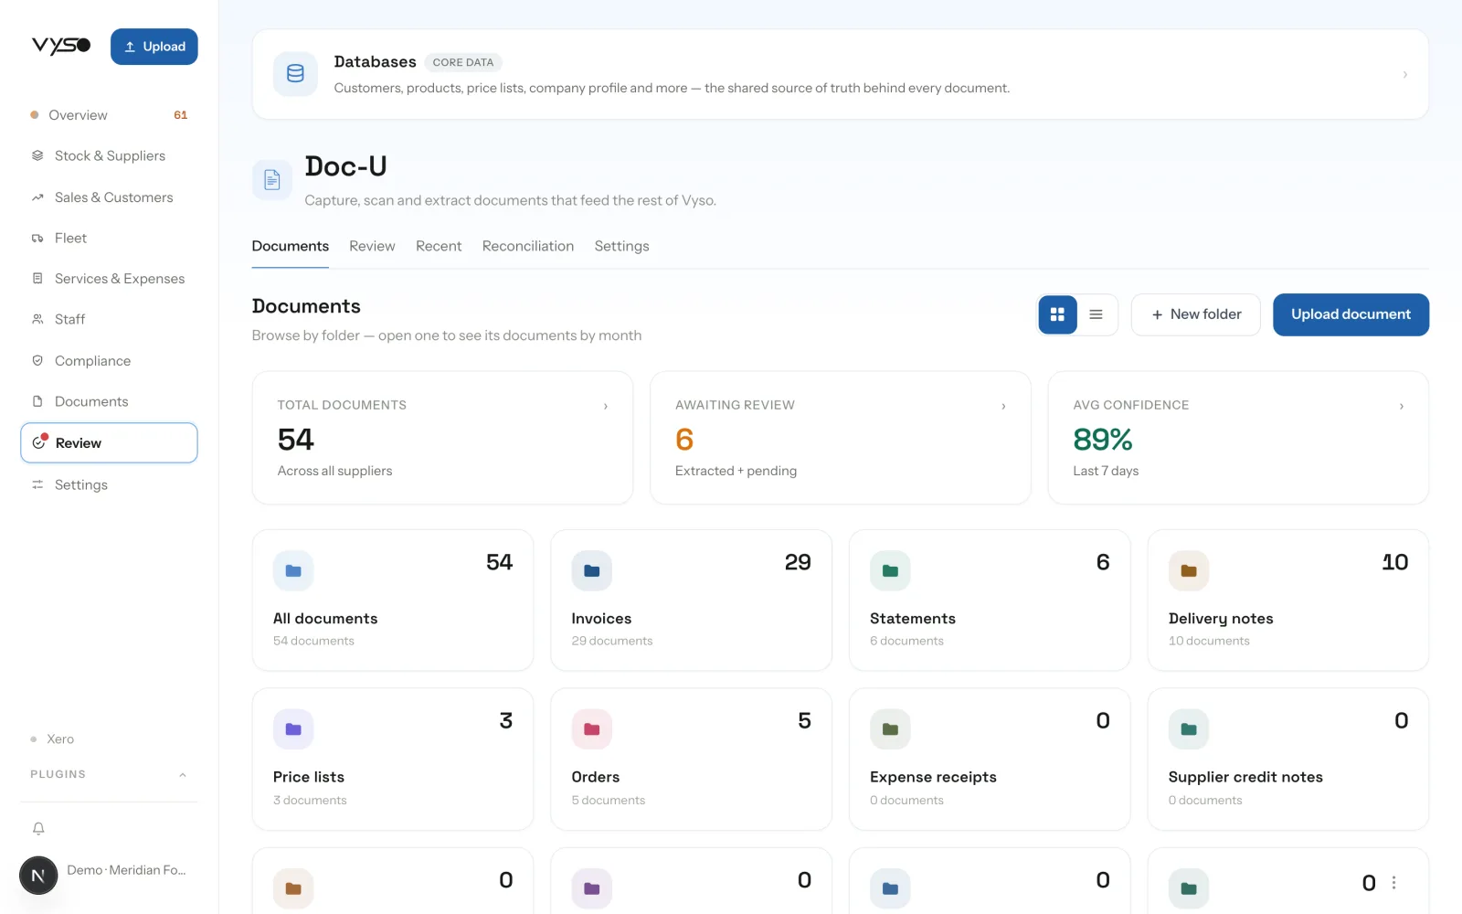Open Awaiting Review card chevron

tap(1003, 406)
